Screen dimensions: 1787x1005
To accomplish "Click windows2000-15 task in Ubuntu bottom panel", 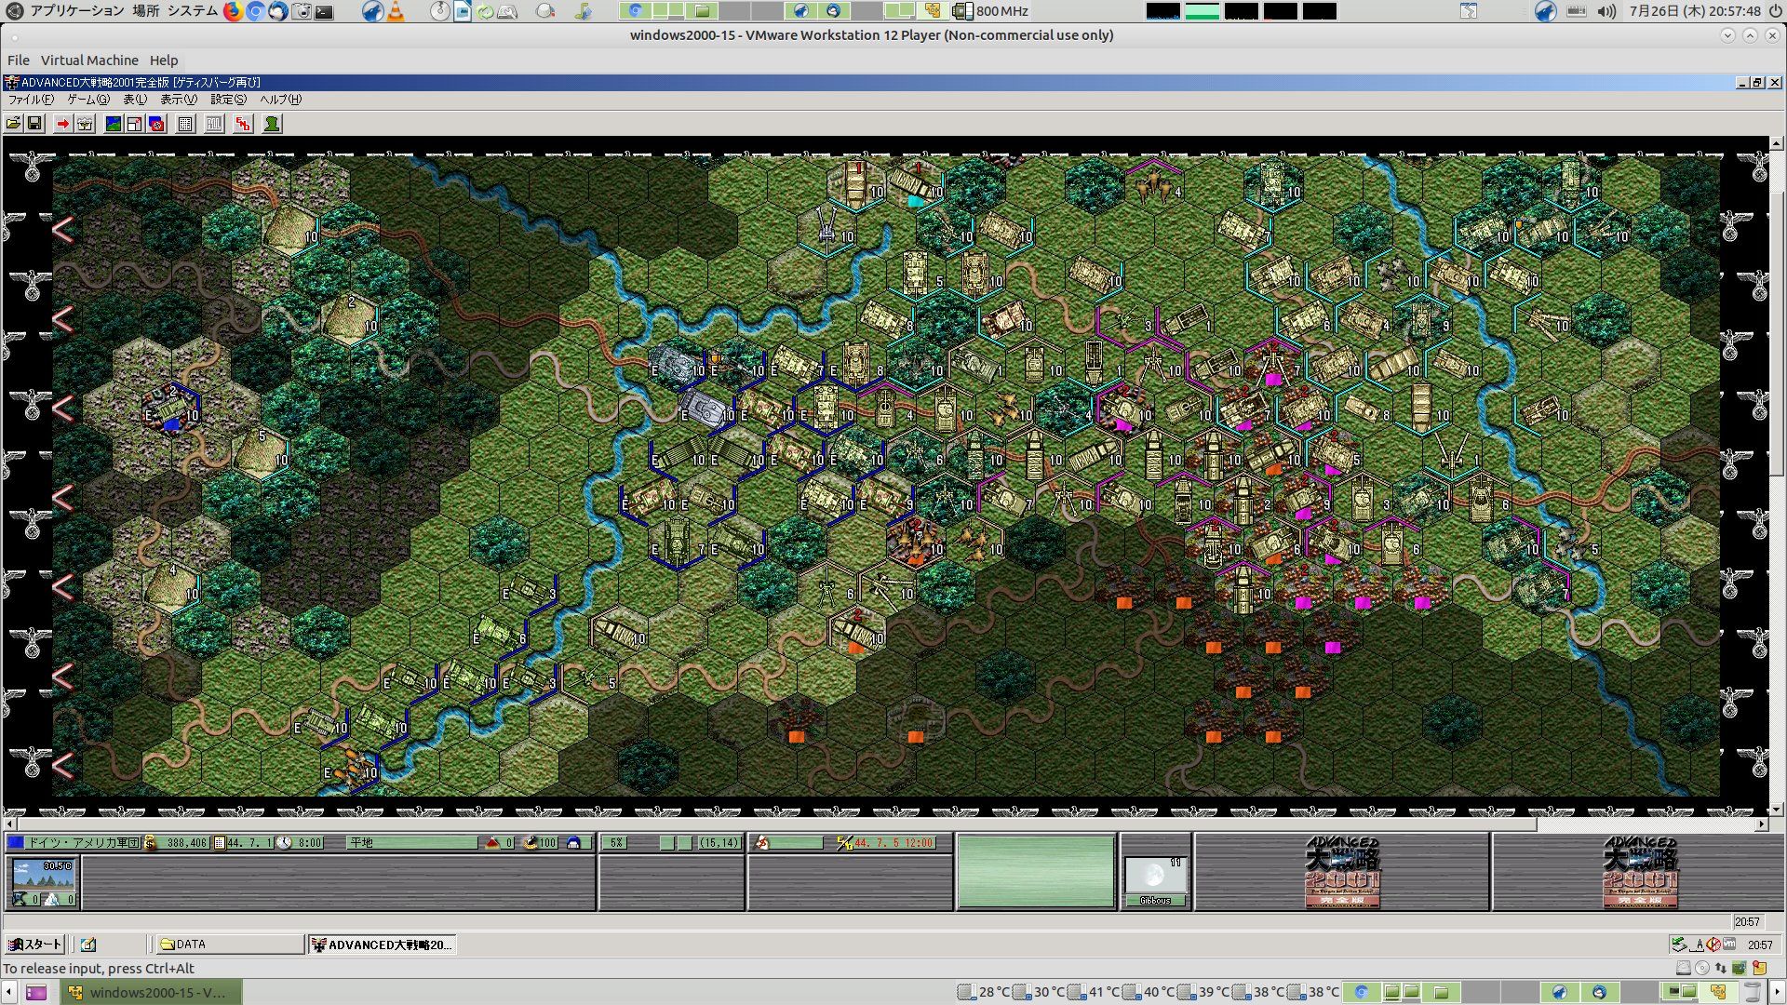I will coord(152,993).
